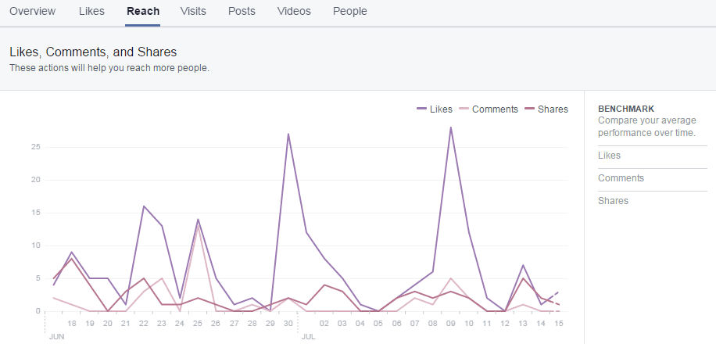This screenshot has height=344, width=716.
Task: Open the People tab
Action: tap(349, 12)
